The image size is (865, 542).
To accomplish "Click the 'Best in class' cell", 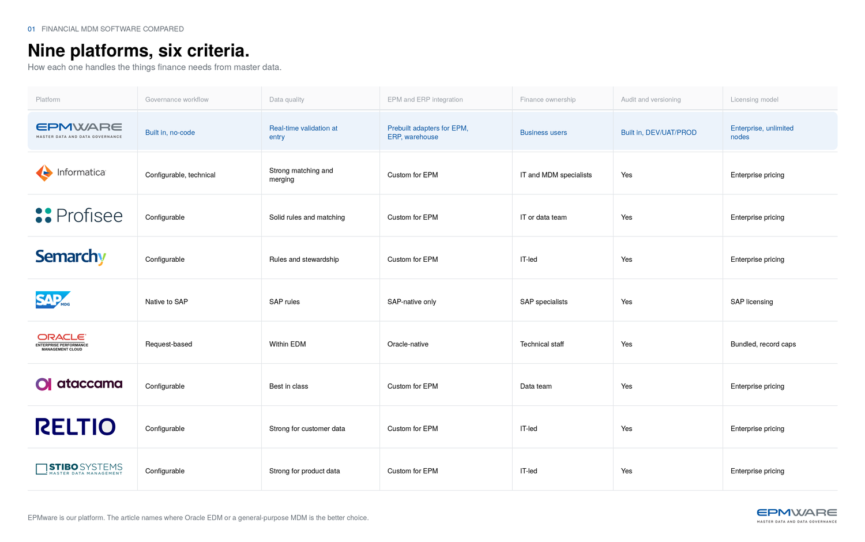I will (288, 386).
